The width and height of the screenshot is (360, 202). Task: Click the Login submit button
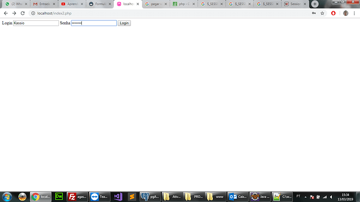(x=124, y=23)
